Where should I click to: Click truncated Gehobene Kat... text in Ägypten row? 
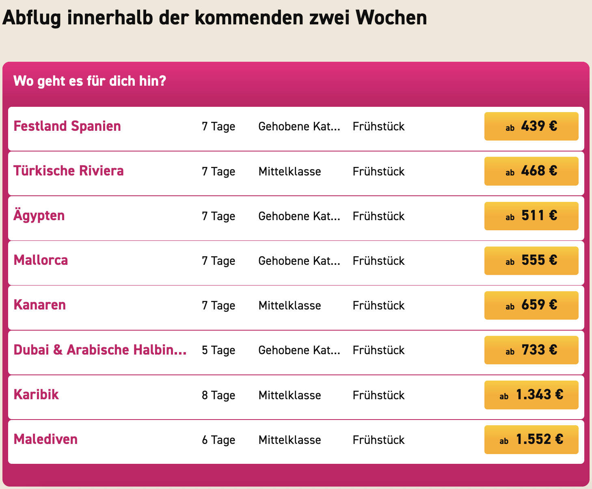[299, 216]
